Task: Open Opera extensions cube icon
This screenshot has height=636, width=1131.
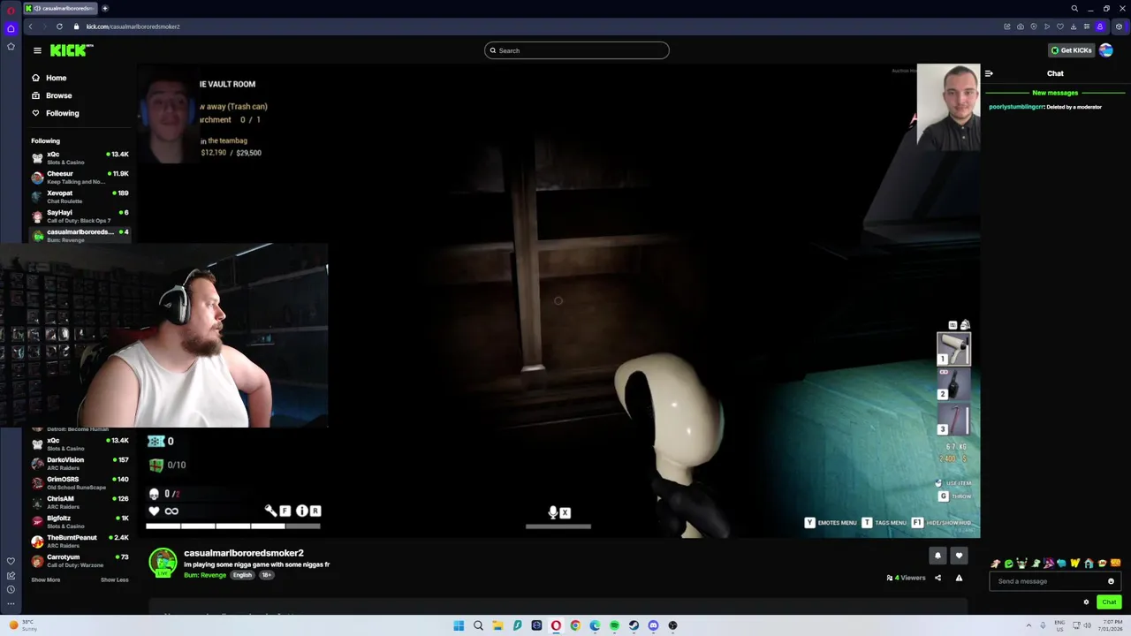Action: (1119, 26)
